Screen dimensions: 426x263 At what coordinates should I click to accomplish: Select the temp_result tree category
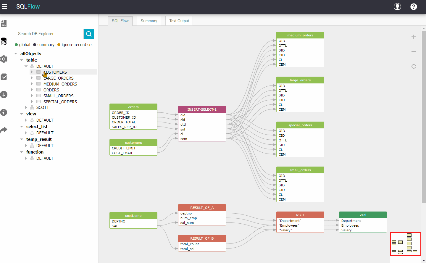[39, 139]
